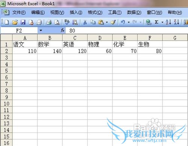Click the New blank workbook icon
The width and height of the screenshot is (188, 146).
(x=7, y=22)
